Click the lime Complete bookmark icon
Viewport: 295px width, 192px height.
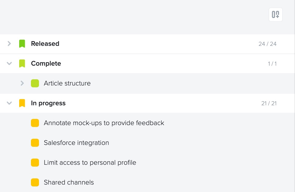22,63
